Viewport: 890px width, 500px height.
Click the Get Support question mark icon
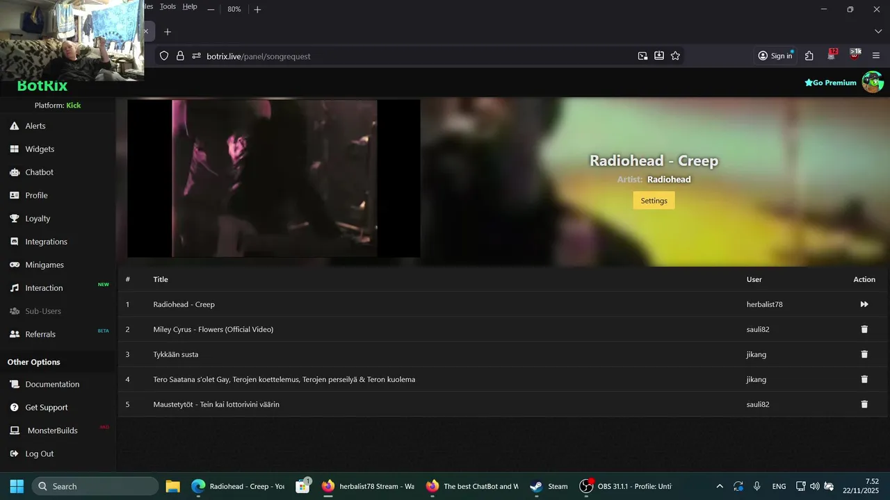[14, 407]
